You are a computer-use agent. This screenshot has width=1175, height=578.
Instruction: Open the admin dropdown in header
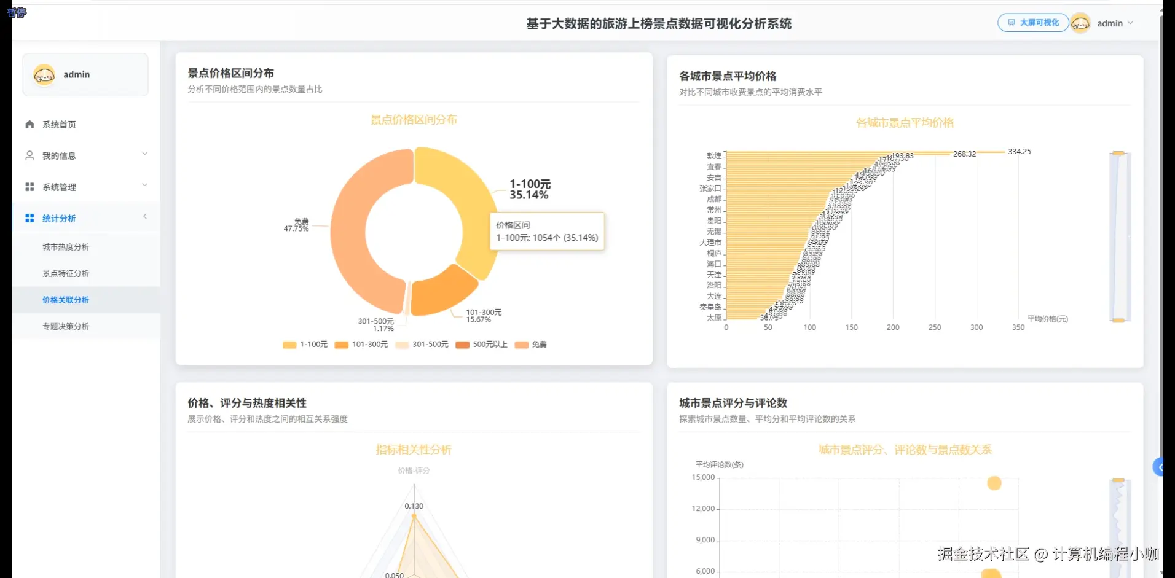[x=1115, y=23]
